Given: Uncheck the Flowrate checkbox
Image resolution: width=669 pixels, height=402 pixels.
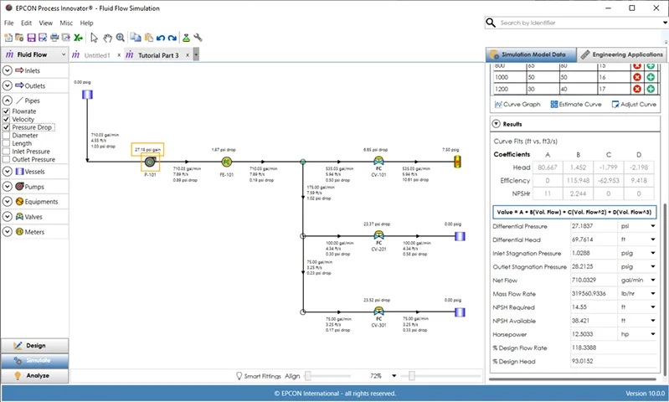Looking at the screenshot, I should click(x=7, y=111).
